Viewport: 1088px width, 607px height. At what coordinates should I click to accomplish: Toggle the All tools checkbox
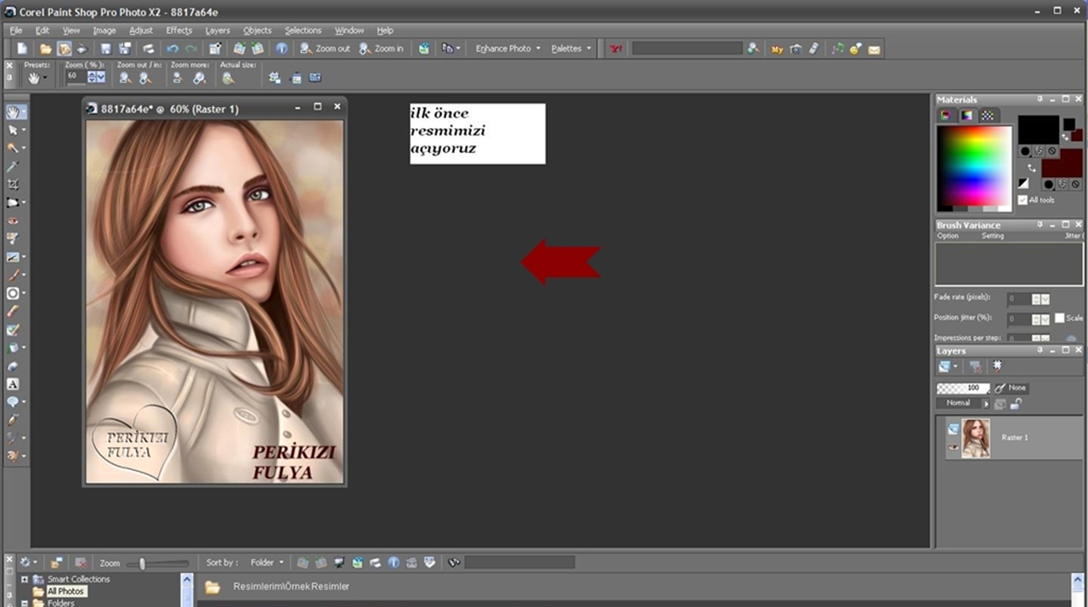click(1023, 200)
